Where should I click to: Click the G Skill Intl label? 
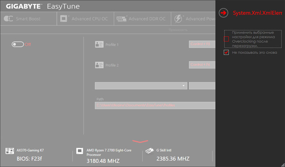coord(164,150)
